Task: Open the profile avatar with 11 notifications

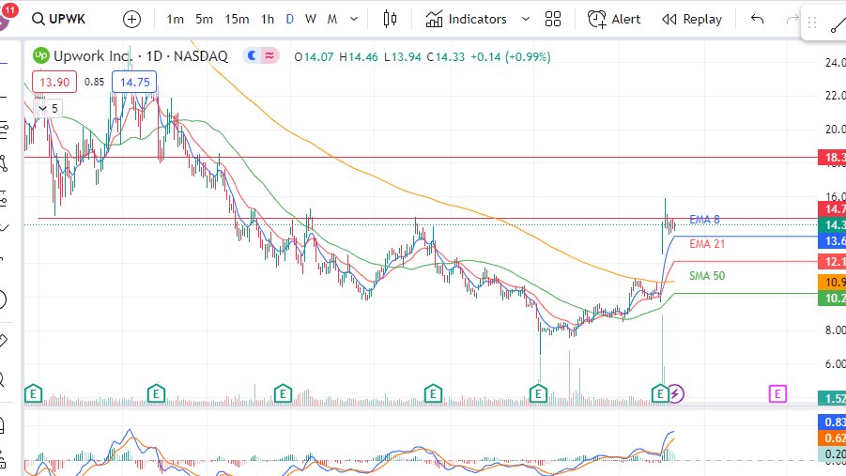Action: pos(5,18)
